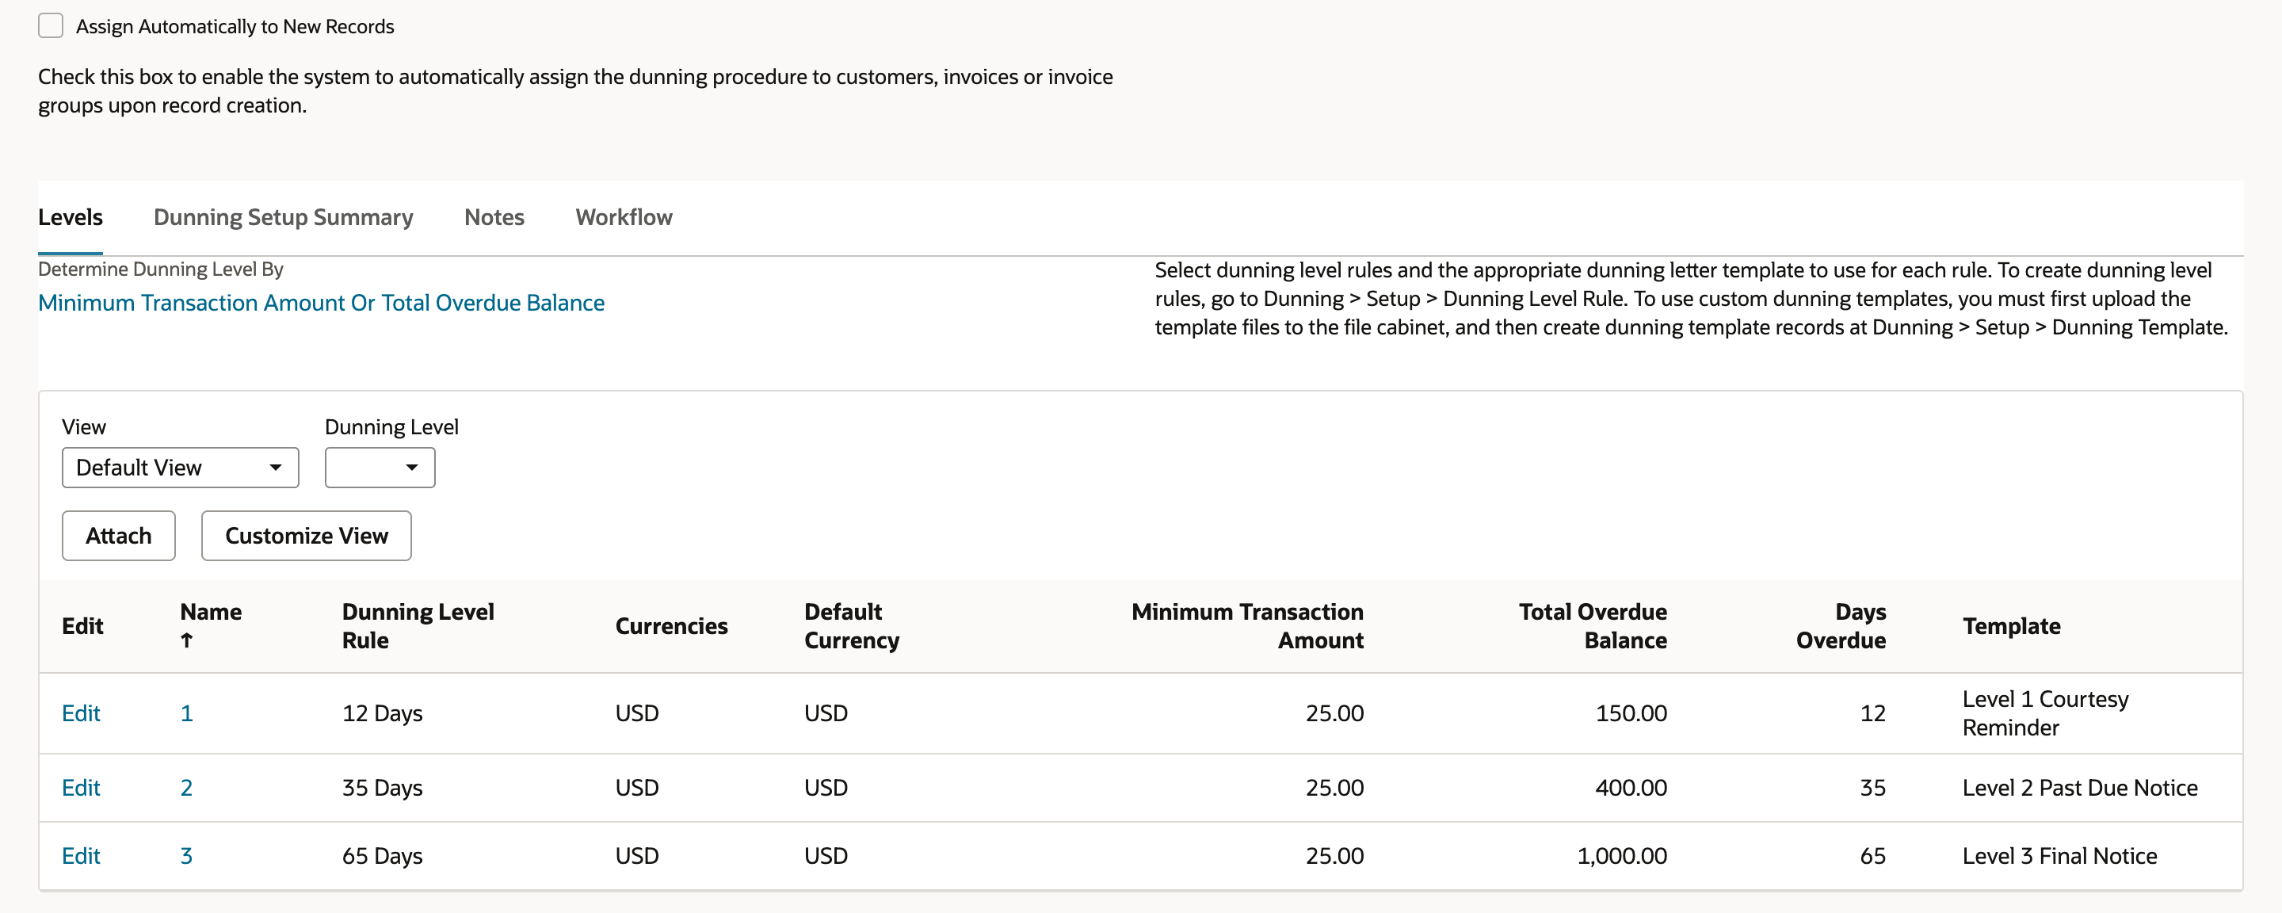
Task: Click the 65 Days rule cell
Action: (382, 855)
